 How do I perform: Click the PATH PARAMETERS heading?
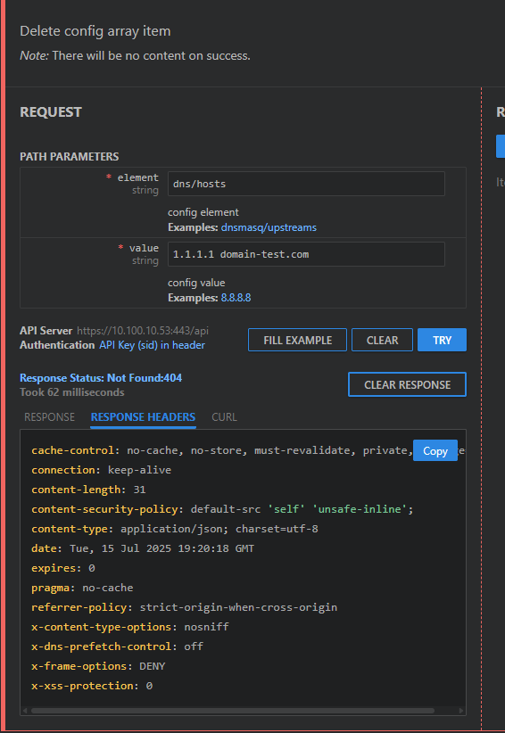70,157
